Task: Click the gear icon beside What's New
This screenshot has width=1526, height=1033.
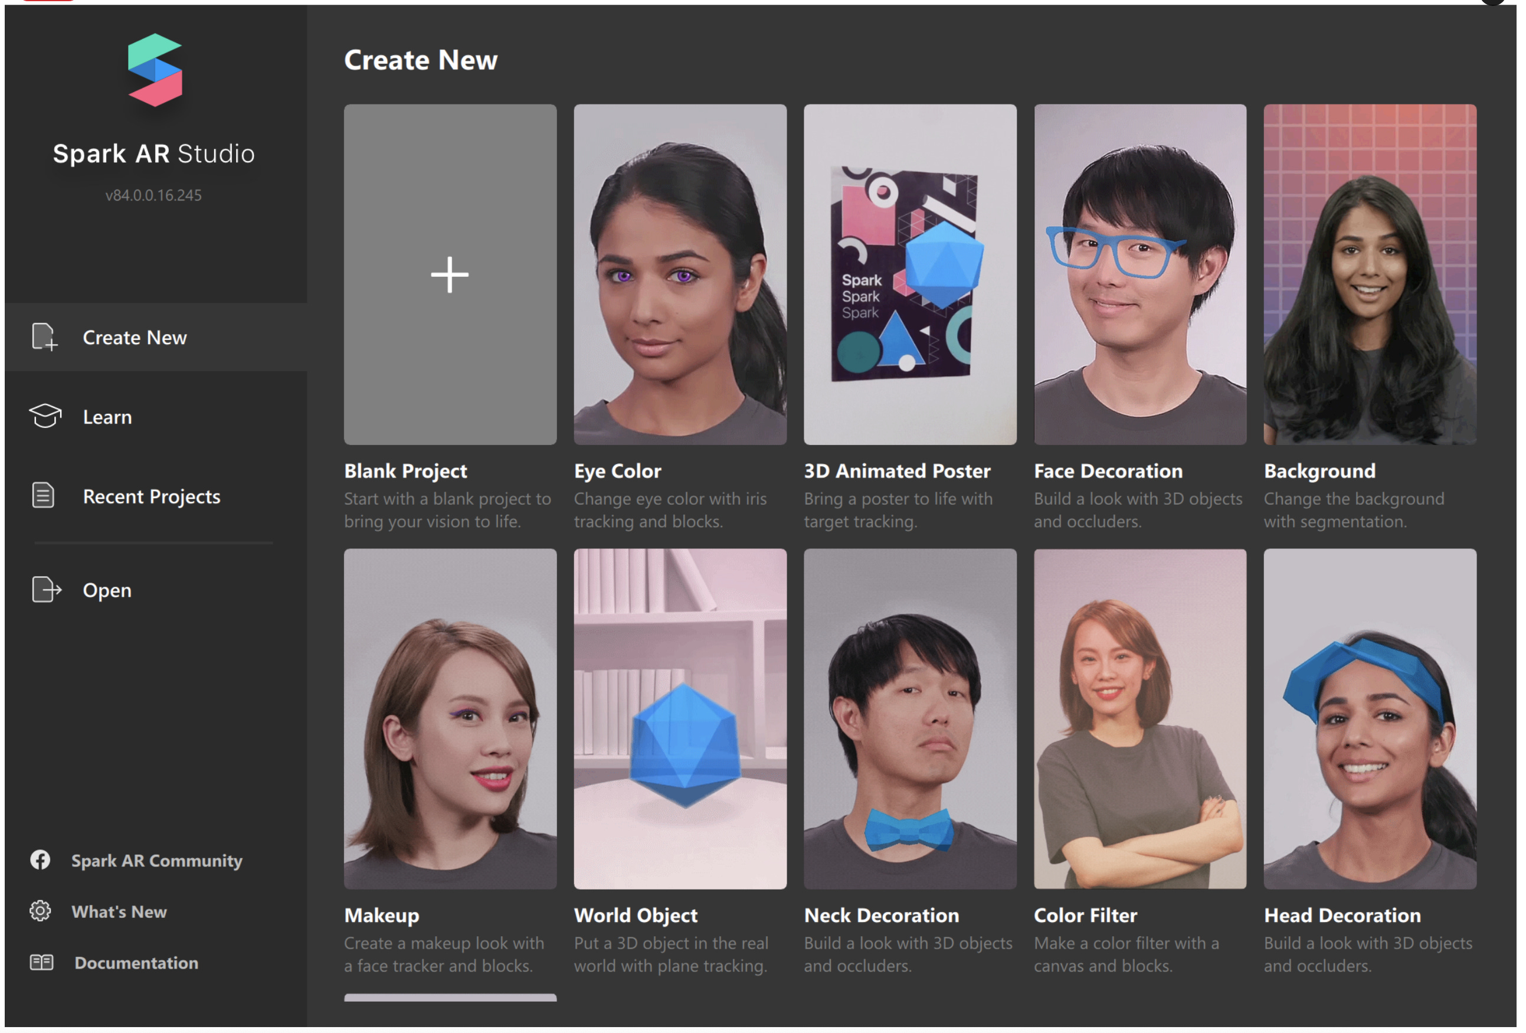Action: [x=40, y=911]
